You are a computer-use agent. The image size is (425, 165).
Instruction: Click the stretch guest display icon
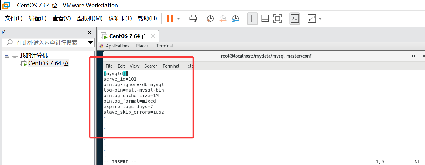(x=312, y=19)
